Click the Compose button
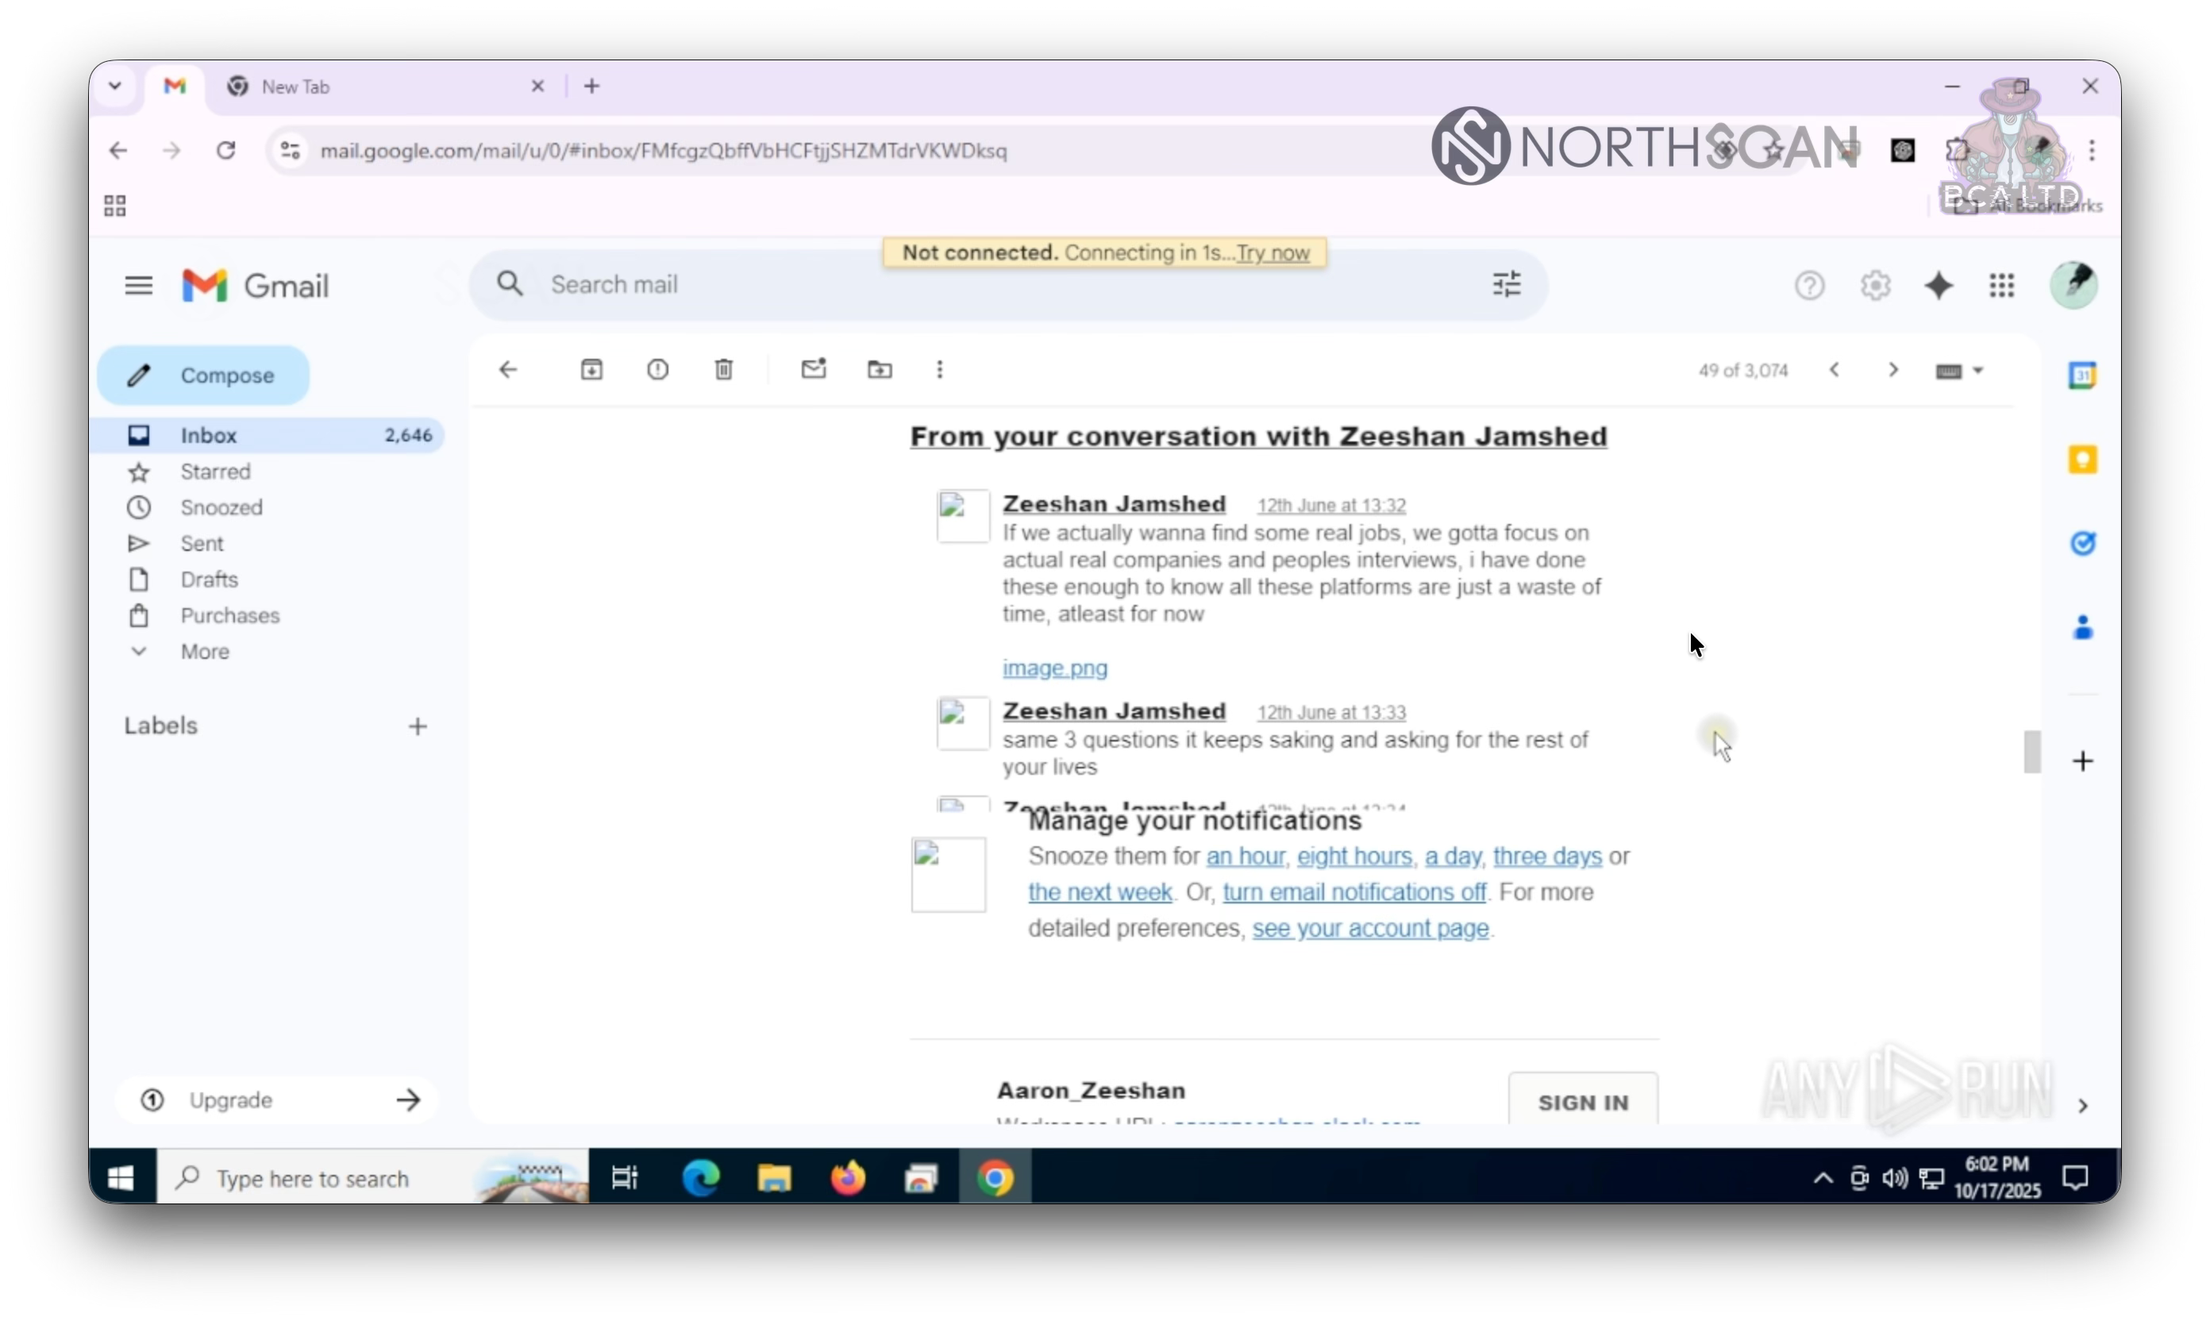This screenshot has width=2210, height=1321. (x=204, y=376)
